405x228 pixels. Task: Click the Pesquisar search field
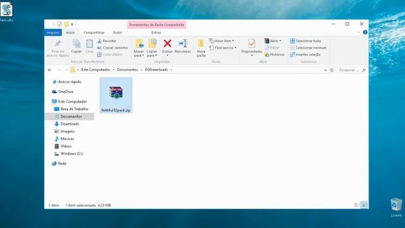tap(349, 70)
